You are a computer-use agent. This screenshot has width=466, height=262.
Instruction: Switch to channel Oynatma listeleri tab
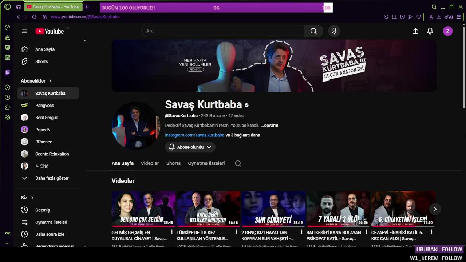(x=206, y=163)
